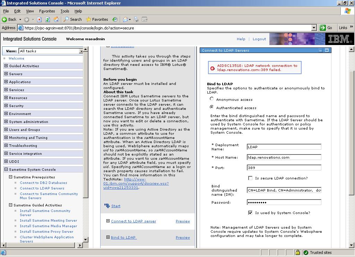Expand the Servers section
Viewport: 355px width, 257px height.
pos(6,74)
